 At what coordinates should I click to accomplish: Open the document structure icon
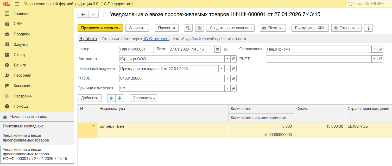click(200, 28)
